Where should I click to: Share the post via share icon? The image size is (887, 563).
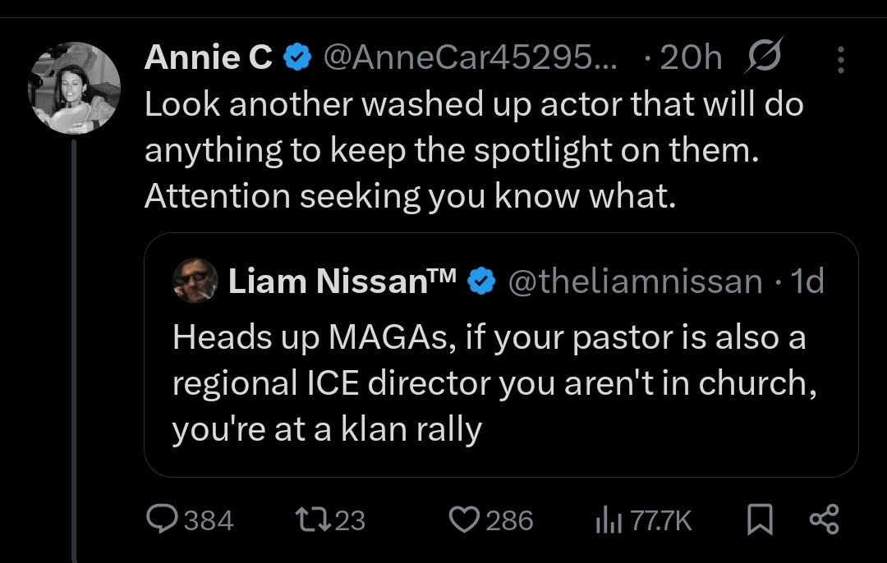(x=824, y=520)
